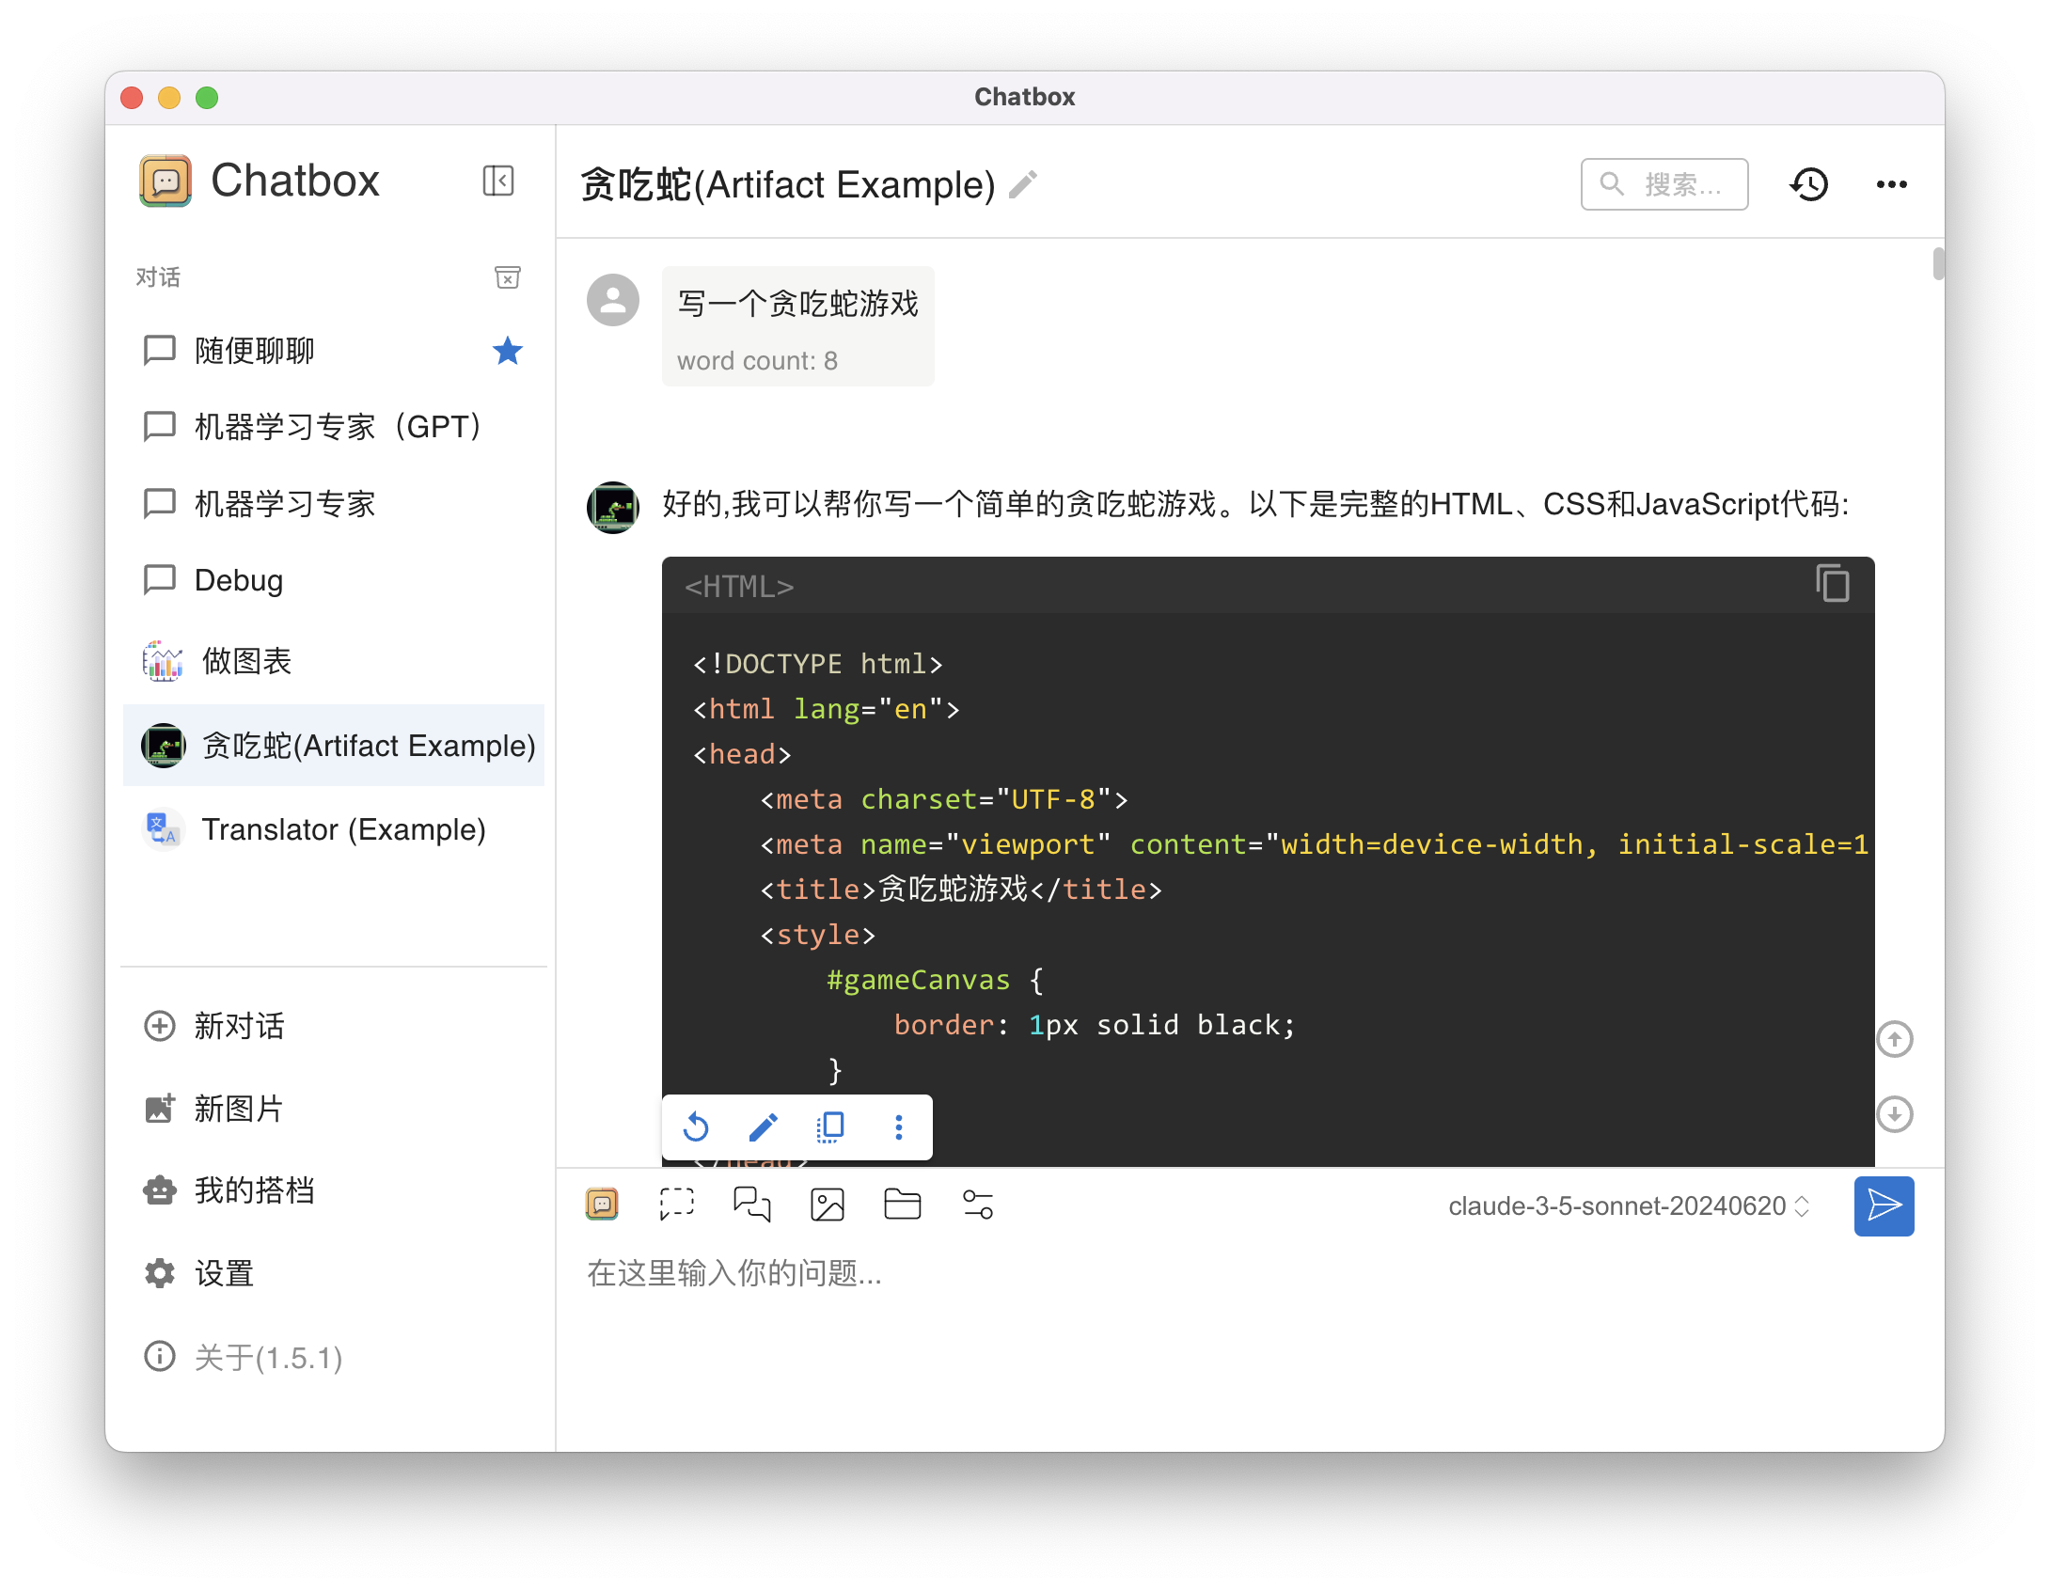Expand more message actions vertical dots
Screen dimensions: 2050x1591
898,1126
